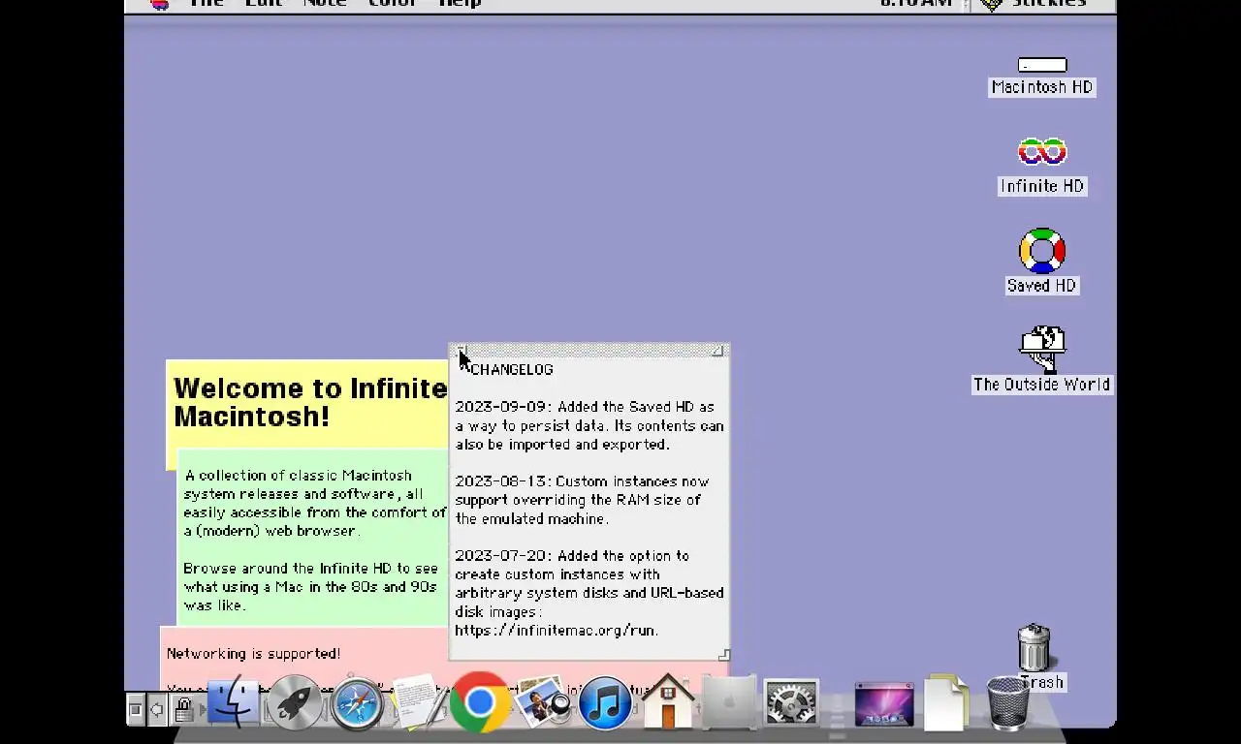
Task: Click the CHANGELOG note's resize corner
Action: point(723,654)
